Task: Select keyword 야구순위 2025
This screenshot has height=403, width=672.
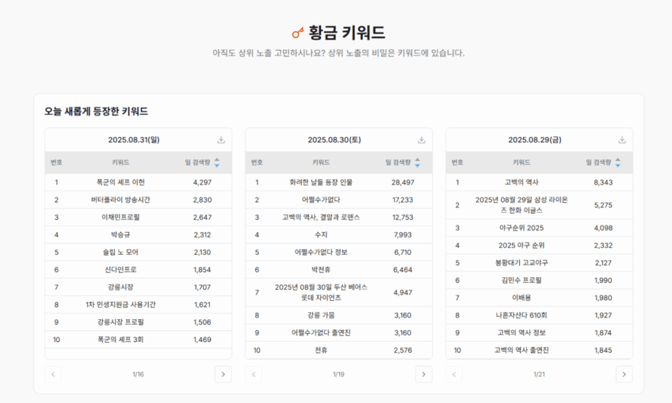Action: [x=522, y=228]
